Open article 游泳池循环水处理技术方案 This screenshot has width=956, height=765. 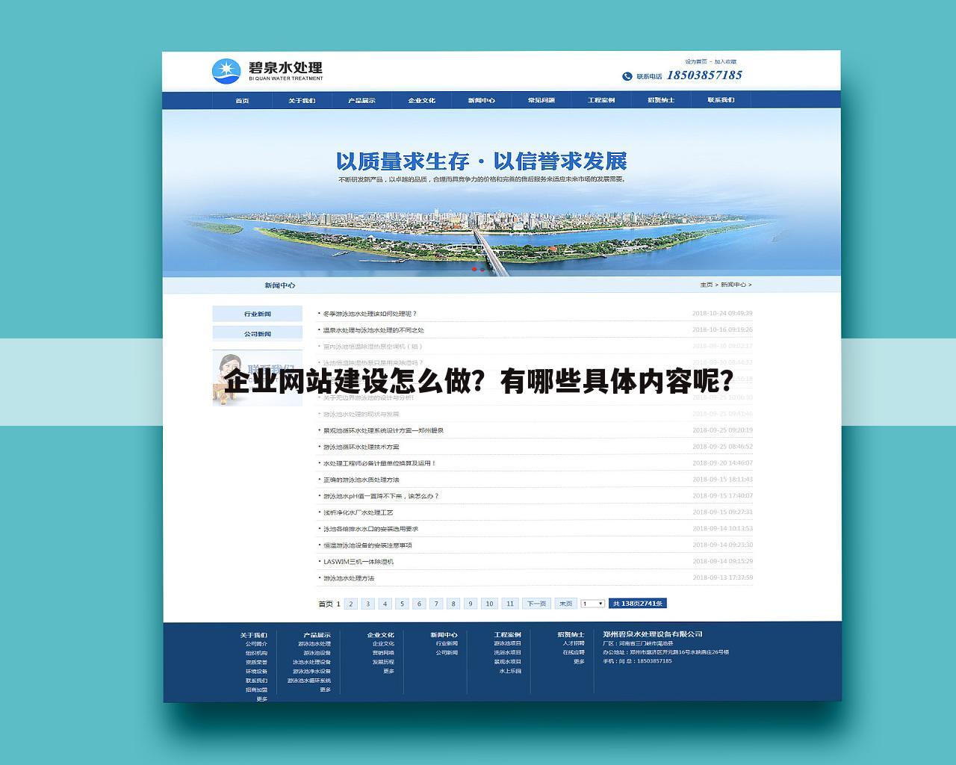[361, 447]
